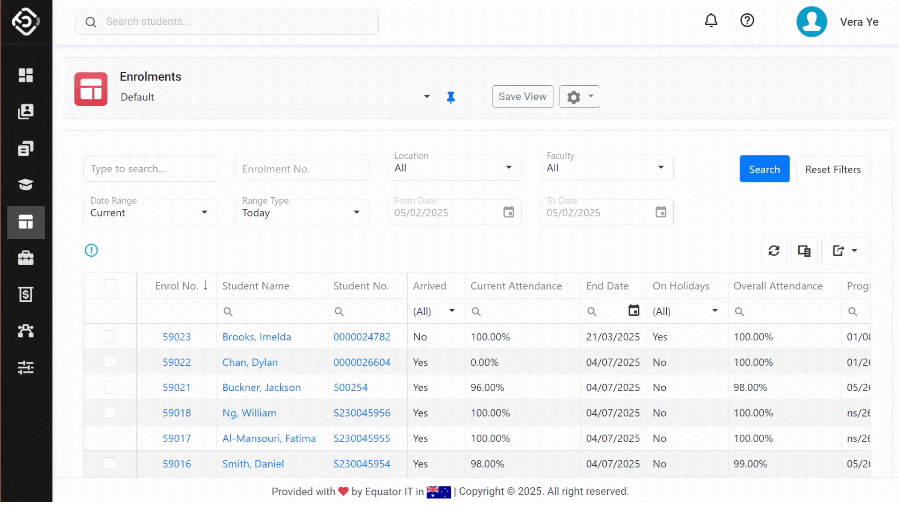Open the Range Type dropdown
The width and height of the screenshot is (899, 506).
[302, 213]
